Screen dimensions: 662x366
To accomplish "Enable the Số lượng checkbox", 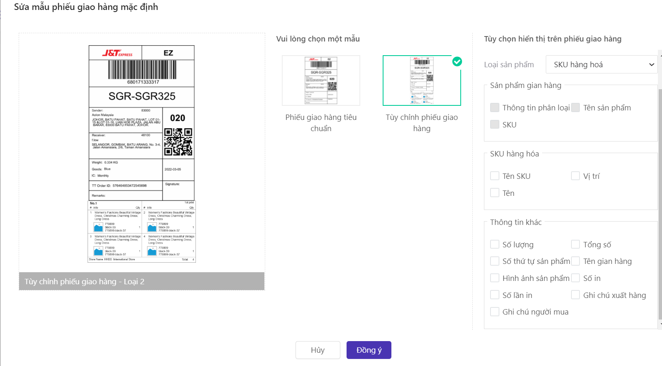I will pyautogui.click(x=495, y=244).
